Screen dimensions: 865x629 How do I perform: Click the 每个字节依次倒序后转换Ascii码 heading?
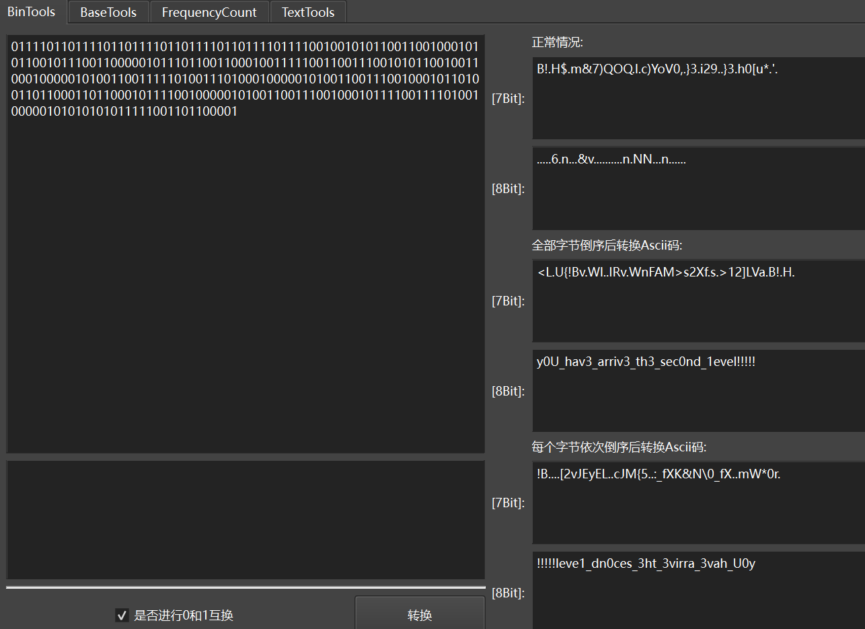pos(619,447)
